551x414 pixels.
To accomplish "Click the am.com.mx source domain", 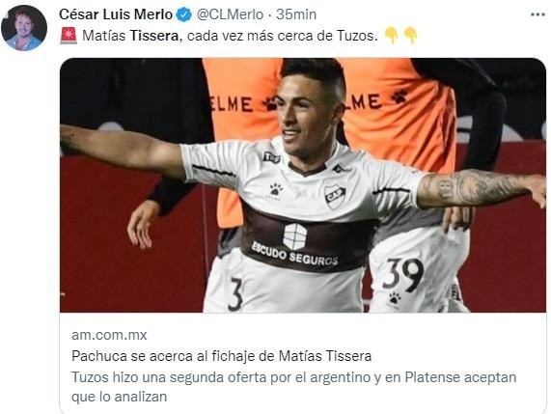I will pyautogui.click(x=109, y=335).
